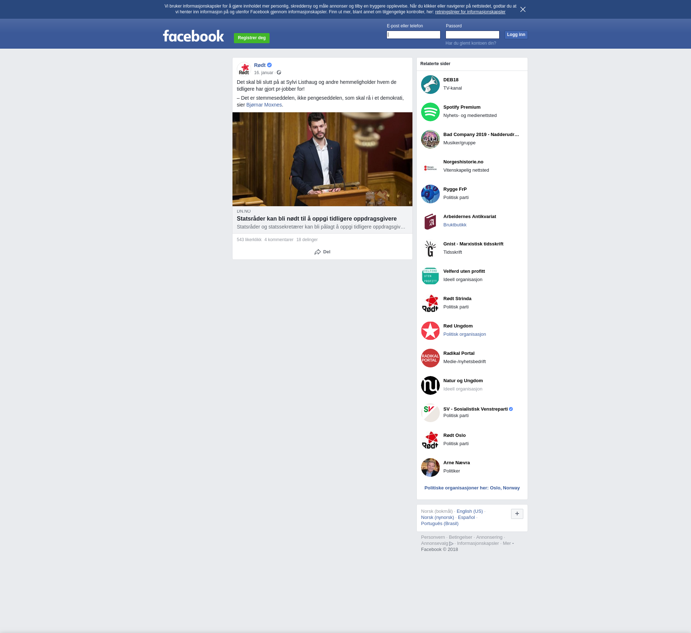
Task: Open Bruktbutikk category link
Action: coord(455,225)
